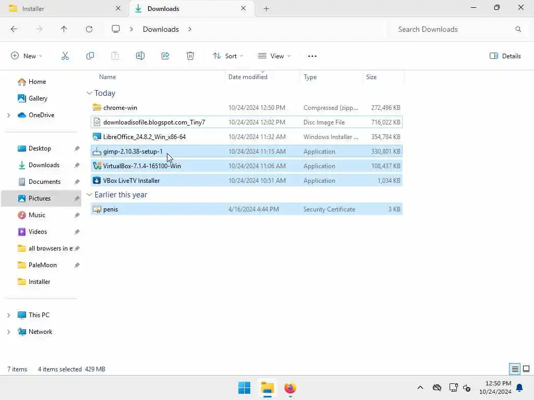Open the See more ellipsis menu
Viewport: 534px width, 400px height.
pos(312,56)
